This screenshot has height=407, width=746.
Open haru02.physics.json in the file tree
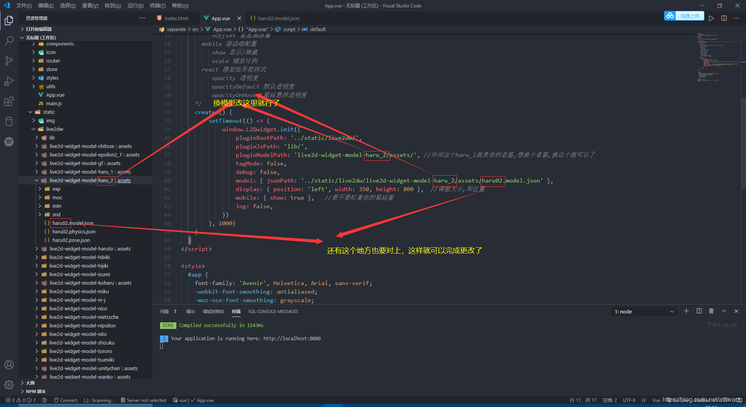pyautogui.click(x=74, y=231)
